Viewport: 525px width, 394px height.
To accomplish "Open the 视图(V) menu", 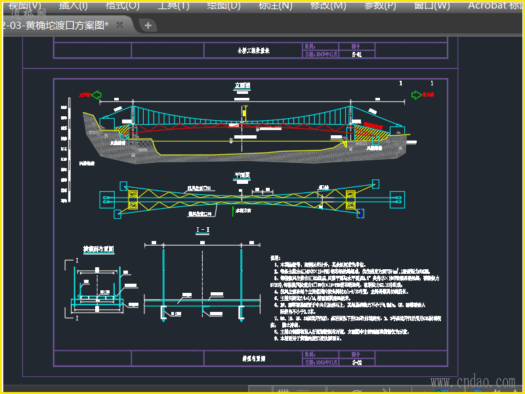I will tap(24, 5).
